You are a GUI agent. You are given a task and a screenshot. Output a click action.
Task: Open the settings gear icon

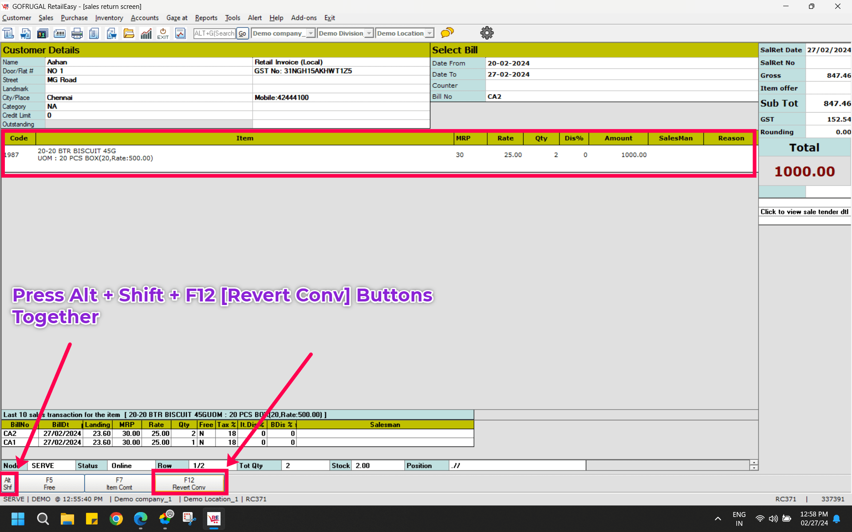pos(487,33)
